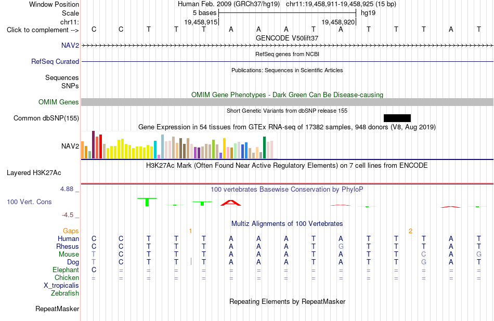Click the tall green PhyloP T bar
This screenshot has width=494, height=321.
pos(147,202)
